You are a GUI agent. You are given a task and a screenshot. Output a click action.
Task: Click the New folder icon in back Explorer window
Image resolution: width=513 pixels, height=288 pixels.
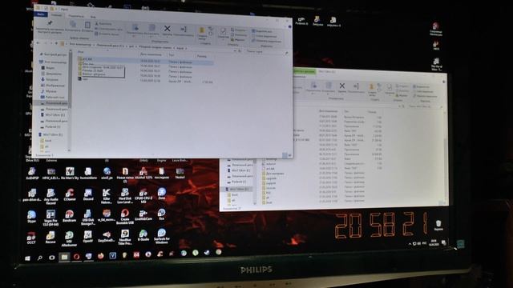coord(371,87)
